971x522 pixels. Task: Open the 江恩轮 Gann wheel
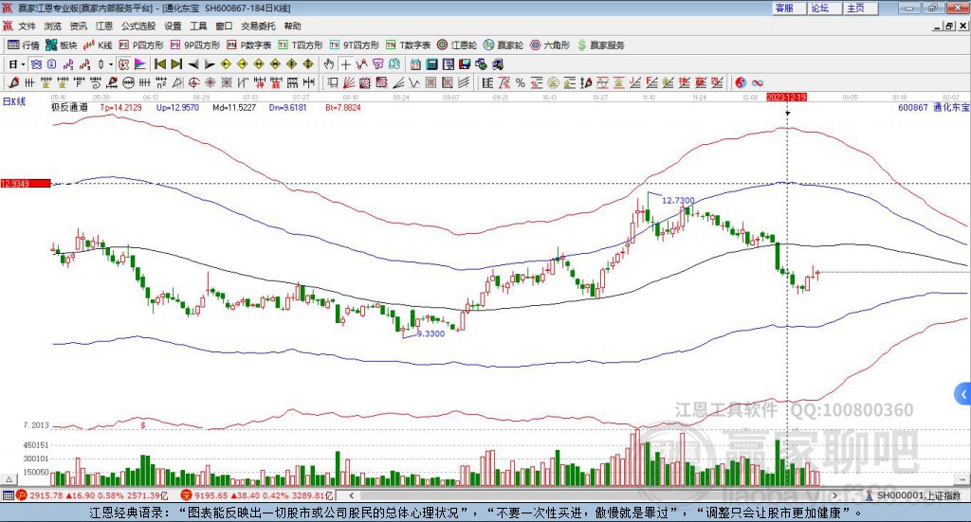click(457, 45)
